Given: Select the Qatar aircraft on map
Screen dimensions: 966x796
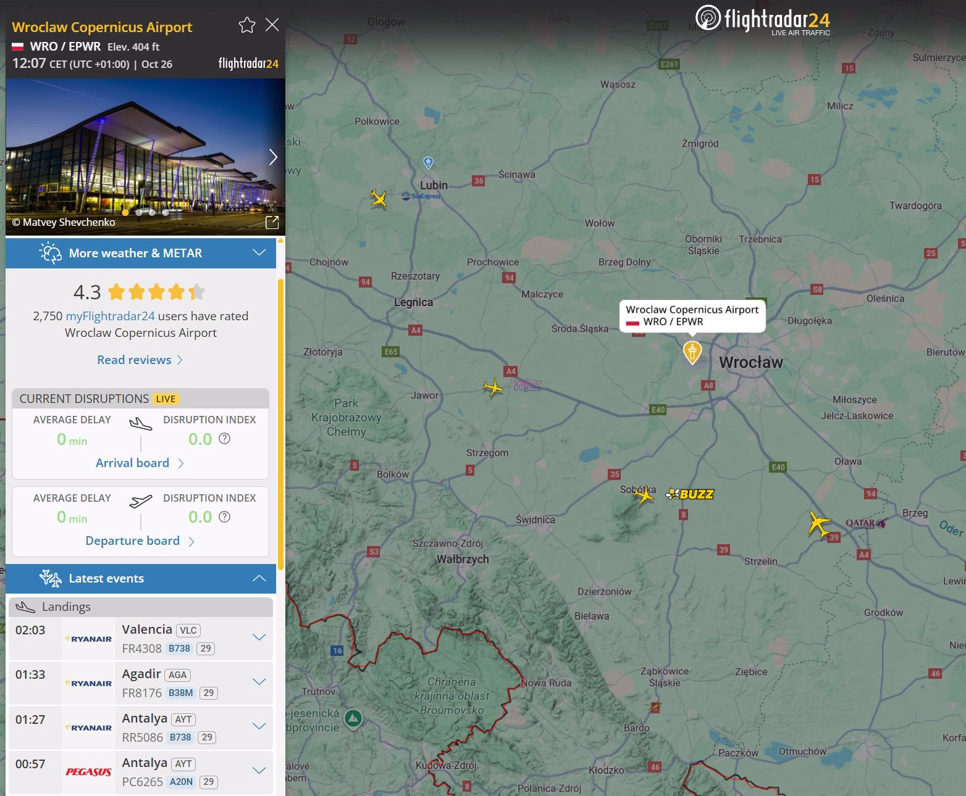Looking at the screenshot, I should point(820,525).
